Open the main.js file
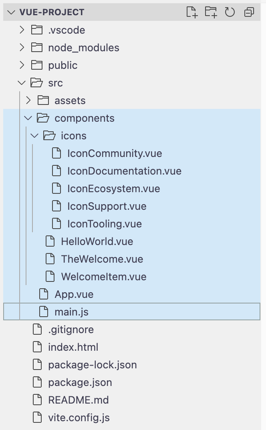Viewport: 266px width, 430px height. [71, 312]
